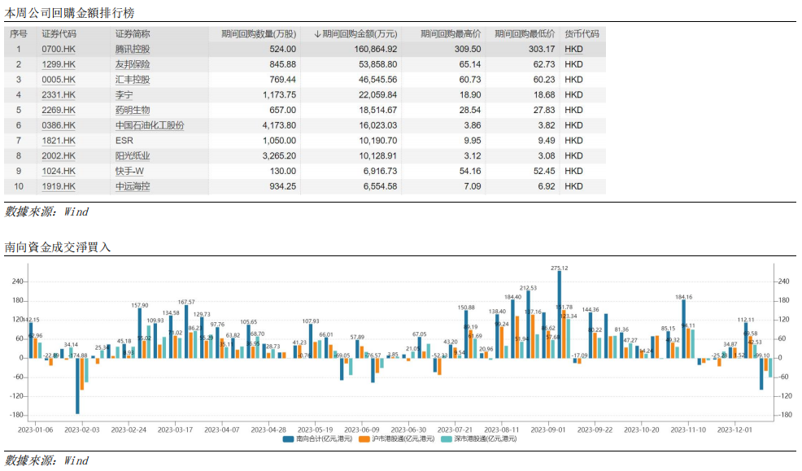Image resolution: width=802 pixels, height=471 pixels.
Task: Toggle 深市港股通 teal legend swatch
Action: click(x=446, y=439)
